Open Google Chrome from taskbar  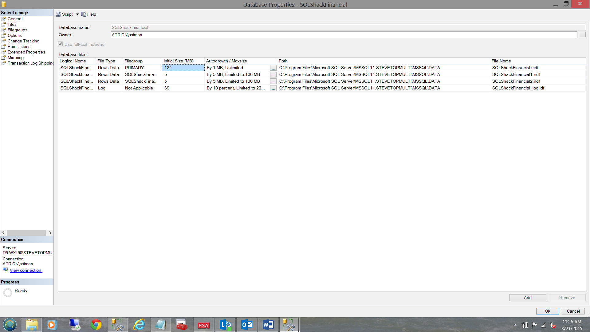(96, 325)
